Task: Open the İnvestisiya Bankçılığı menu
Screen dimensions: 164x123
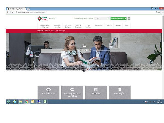Action: pos(68,26)
